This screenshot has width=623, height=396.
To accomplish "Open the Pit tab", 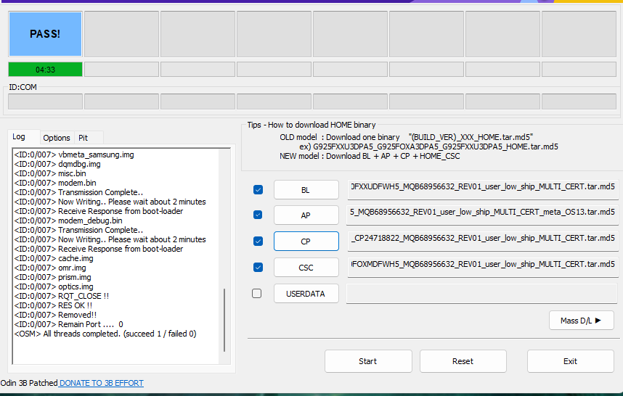I will pyautogui.click(x=84, y=138).
